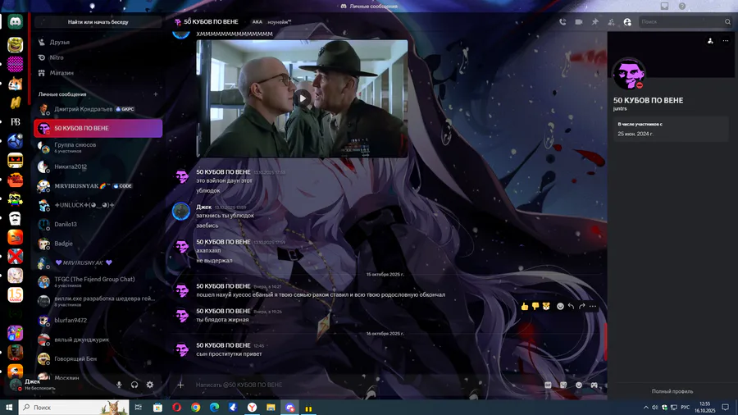Add friends to the DM via header icon

pos(611,22)
